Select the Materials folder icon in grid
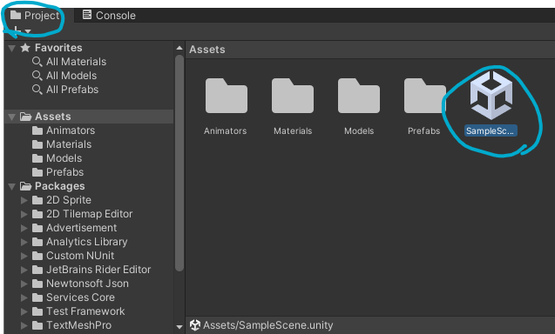The image size is (555, 334). 293,96
